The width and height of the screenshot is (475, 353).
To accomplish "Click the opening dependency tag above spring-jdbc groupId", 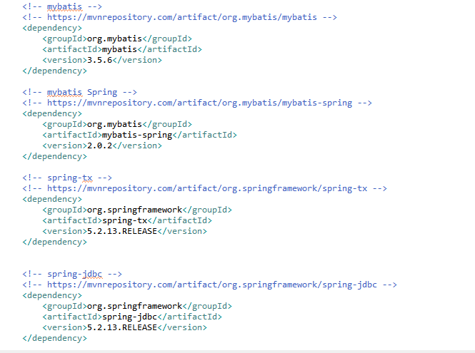I will pyautogui.click(x=52, y=295).
